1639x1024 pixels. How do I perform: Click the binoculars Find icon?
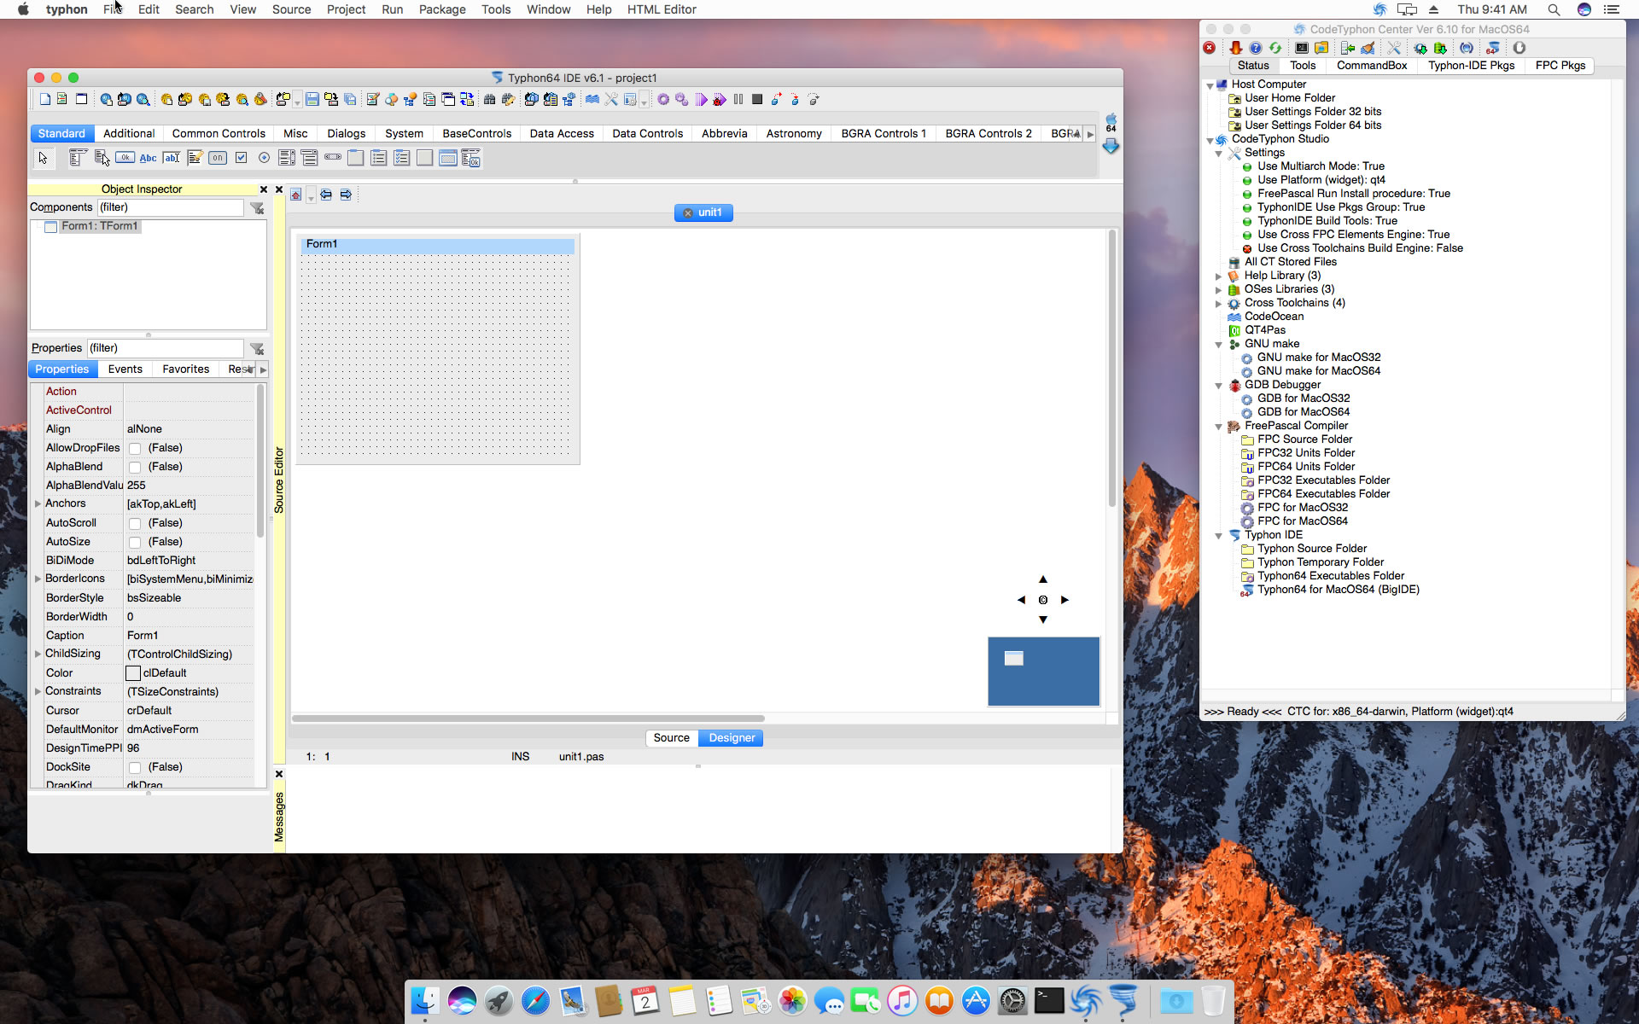(x=489, y=100)
